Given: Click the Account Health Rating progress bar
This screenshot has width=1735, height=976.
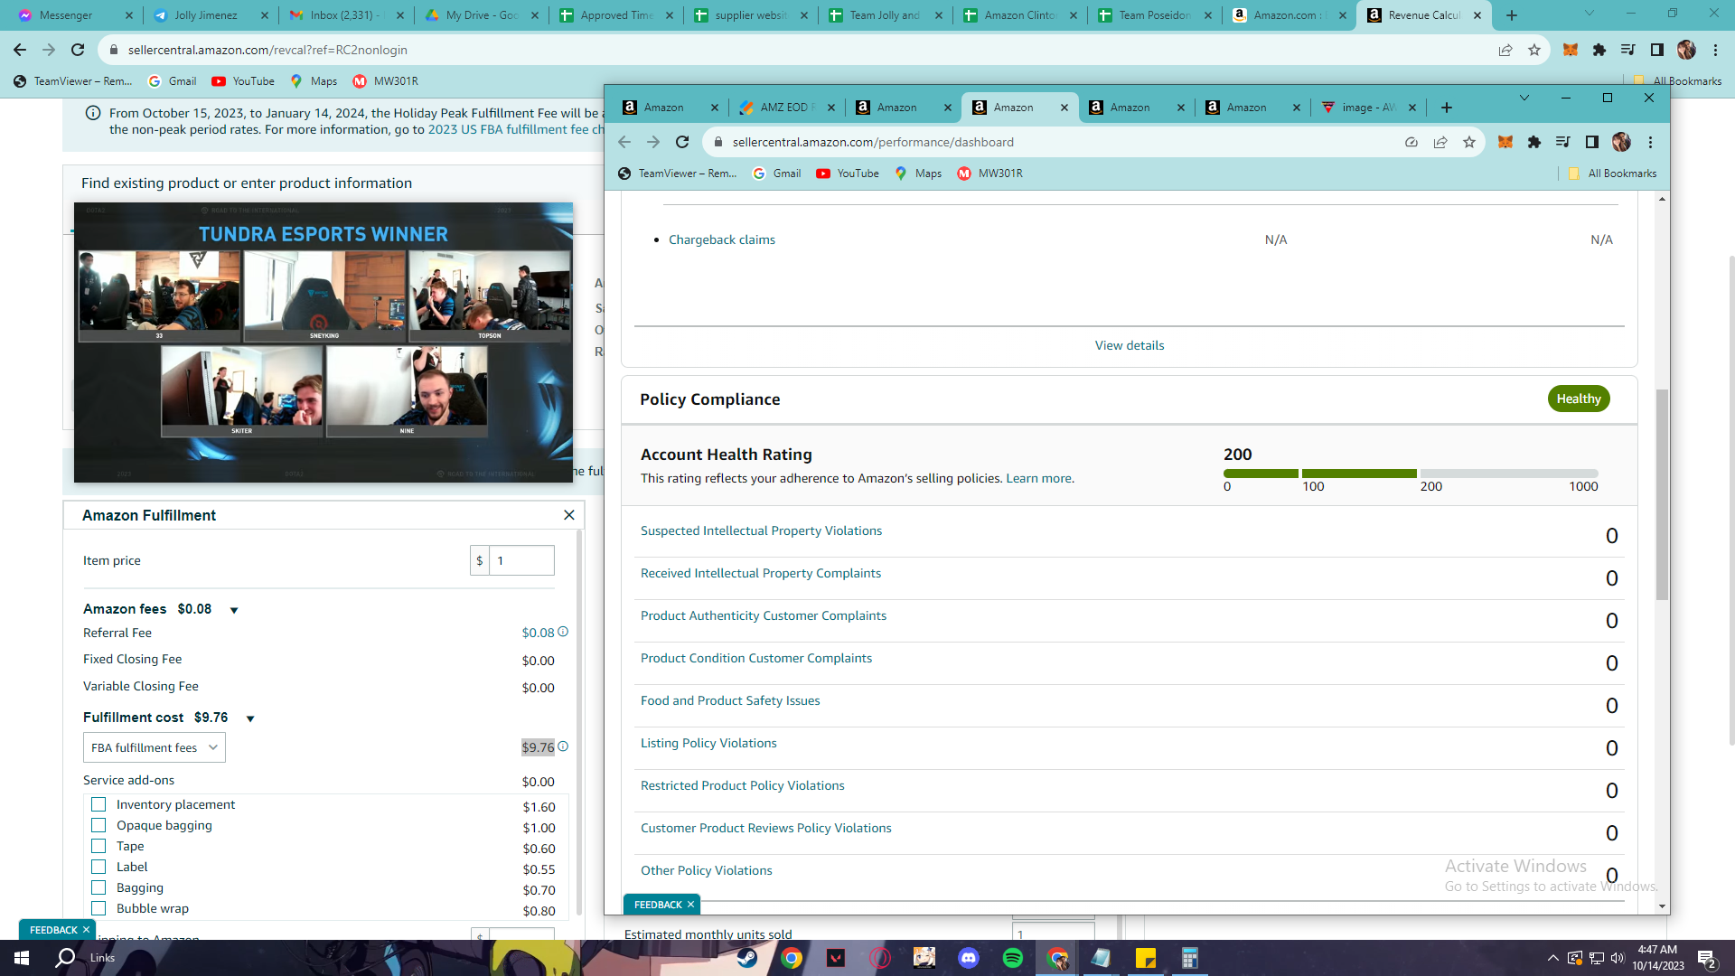Looking at the screenshot, I should (x=1411, y=474).
